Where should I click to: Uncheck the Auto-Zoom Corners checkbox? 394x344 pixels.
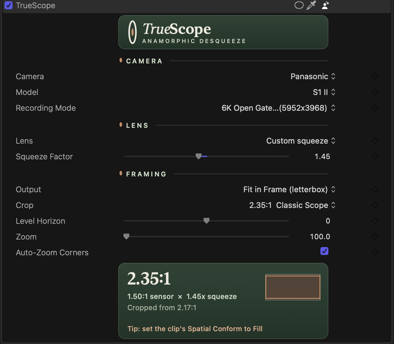pyautogui.click(x=324, y=251)
